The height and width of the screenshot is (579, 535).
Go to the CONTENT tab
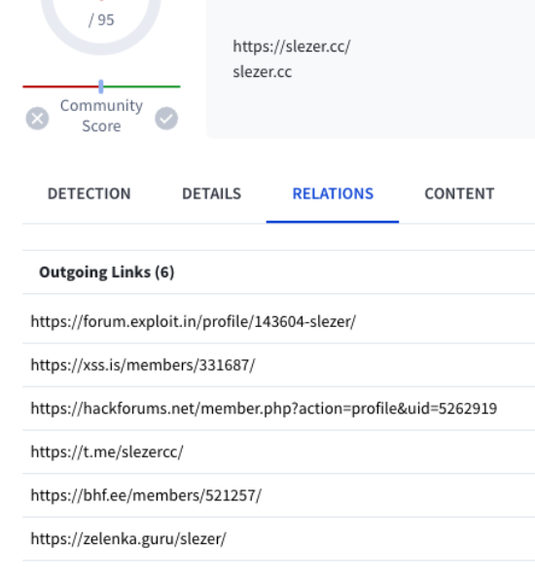(459, 194)
